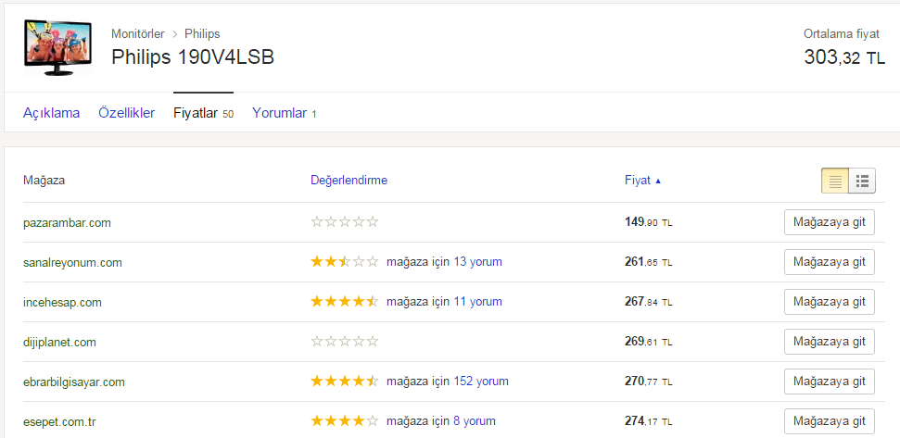Switch to compact list view icon
The image size is (900, 438).
coord(835,181)
